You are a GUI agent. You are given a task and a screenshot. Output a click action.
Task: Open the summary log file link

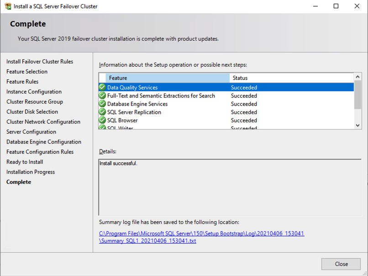pos(201,237)
